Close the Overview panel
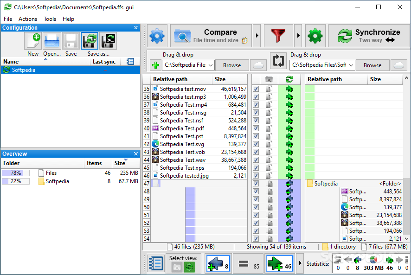 [136, 154]
